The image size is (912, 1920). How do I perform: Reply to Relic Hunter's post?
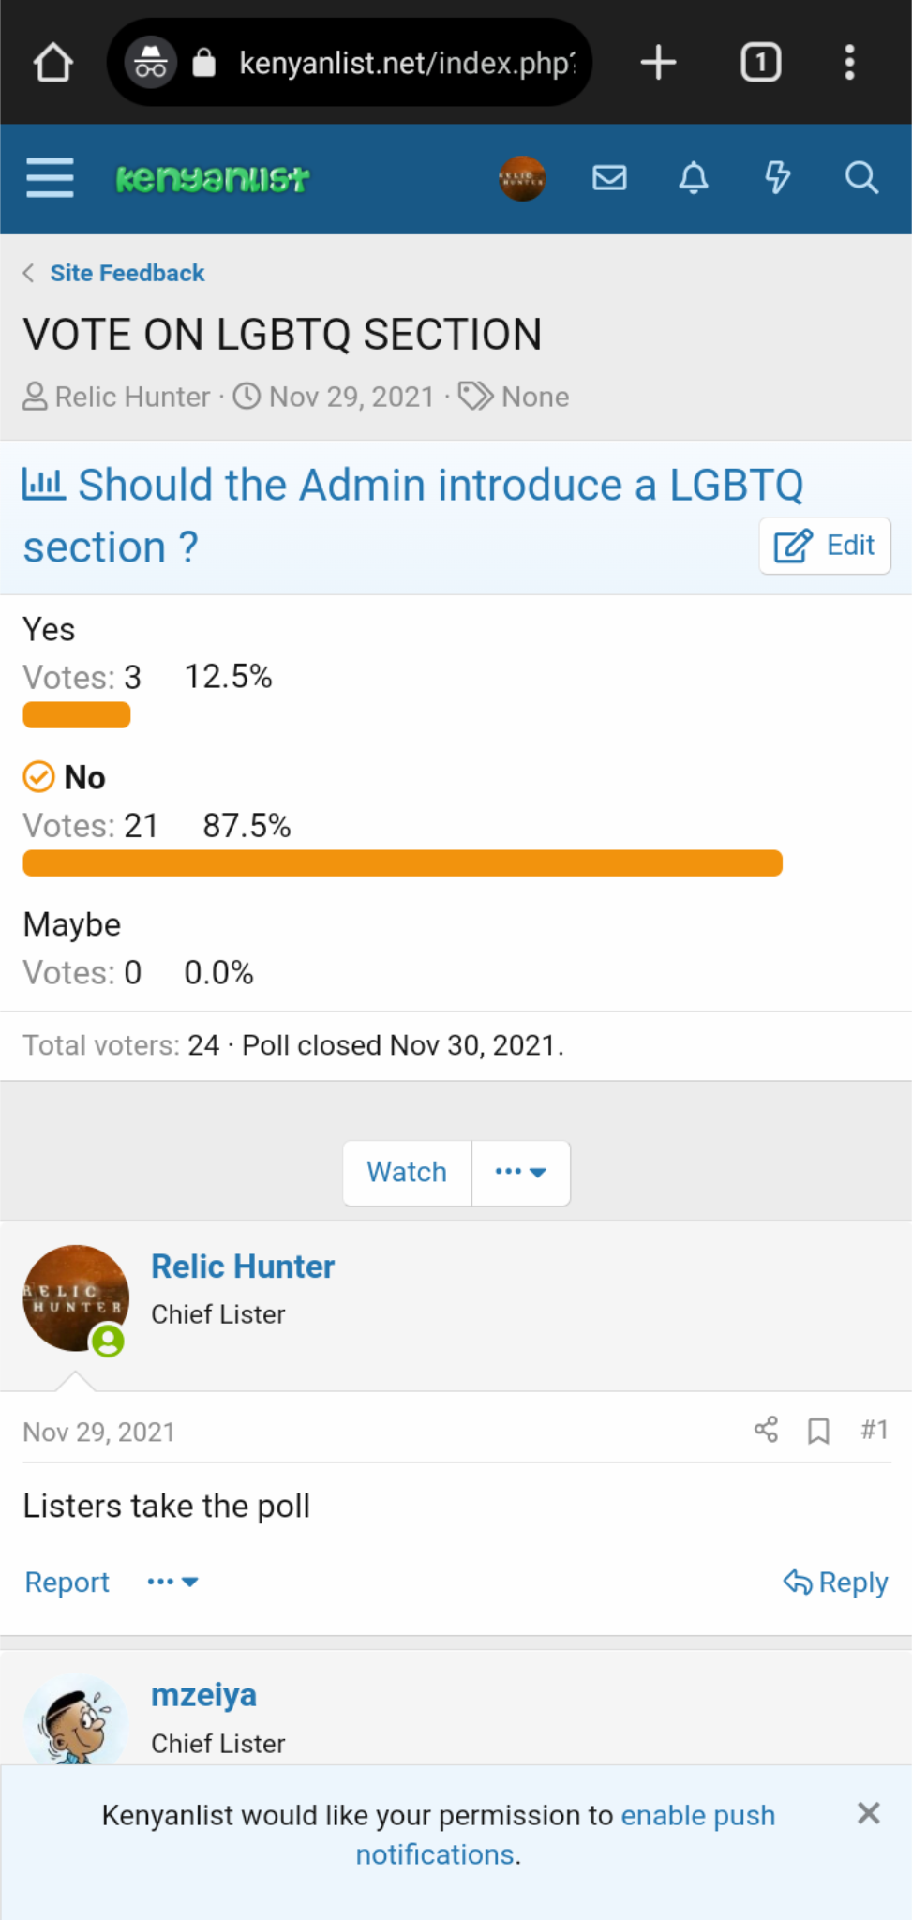835,1582
